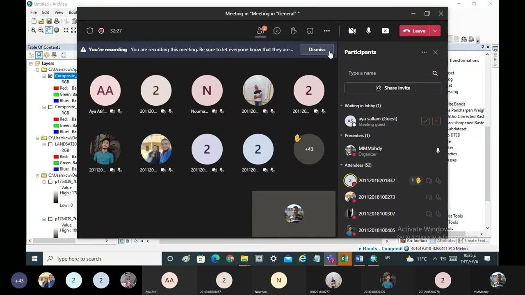Open the Rooms icon in the meeting toolbar
Viewport: 525px width, 295px height.
(x=310, y=31)
